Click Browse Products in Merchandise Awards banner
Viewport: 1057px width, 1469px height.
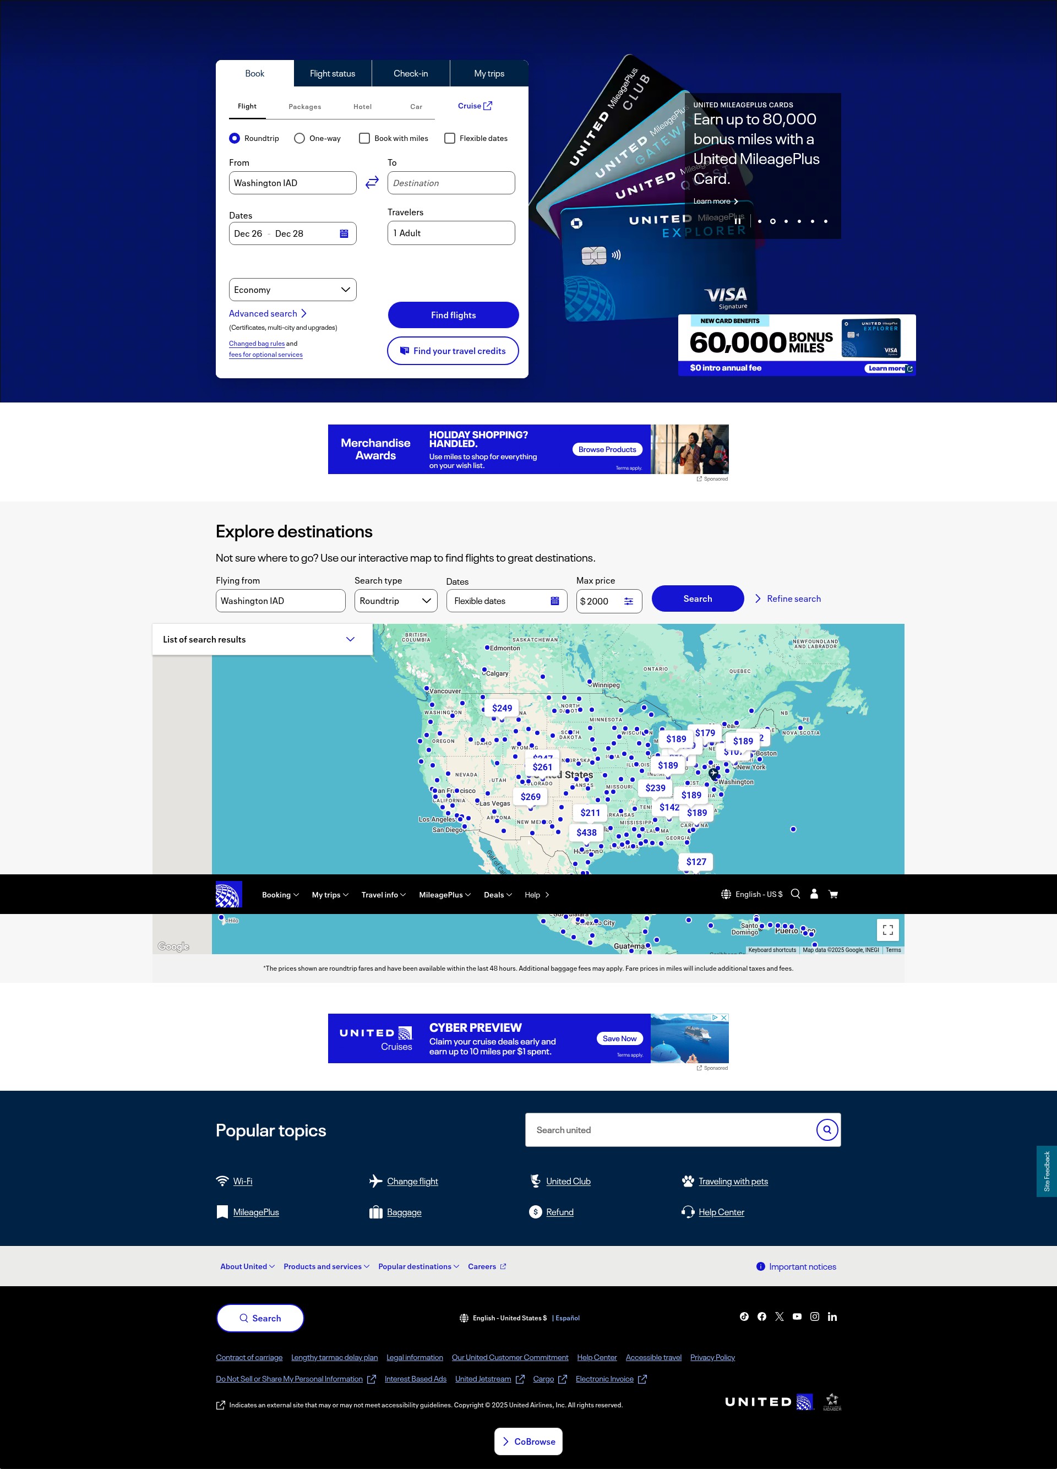pyautogui.click(x=607, y=449)
